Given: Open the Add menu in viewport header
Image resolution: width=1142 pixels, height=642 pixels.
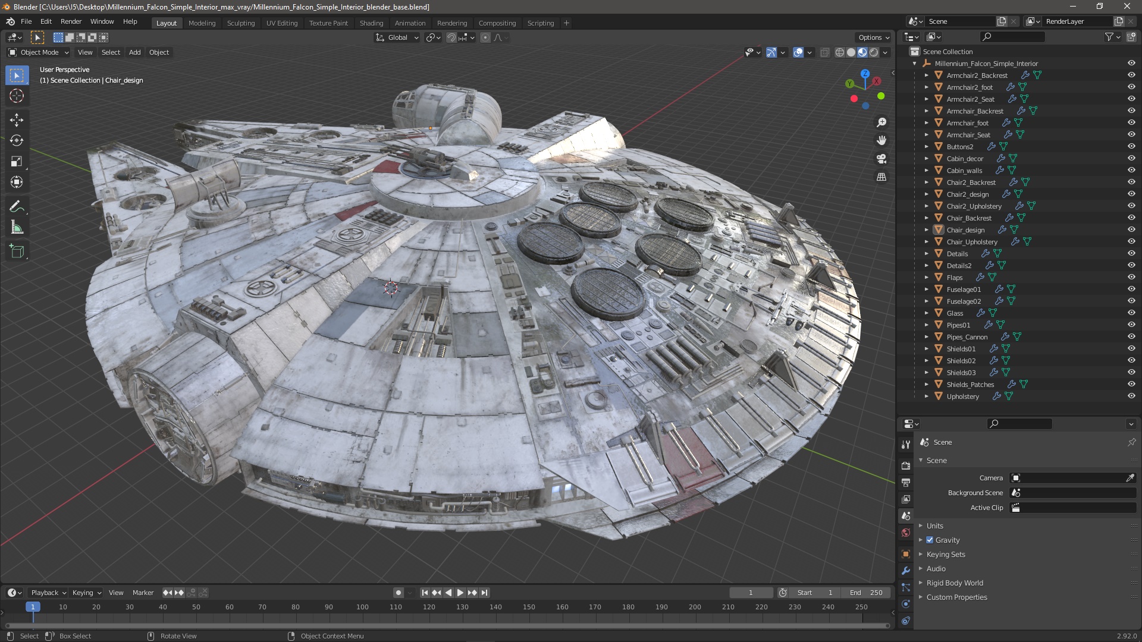Looking at the screenshot, I should (135, 52).
